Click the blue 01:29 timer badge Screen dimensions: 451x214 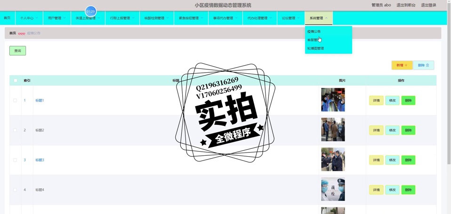click(x=90, y=11)
